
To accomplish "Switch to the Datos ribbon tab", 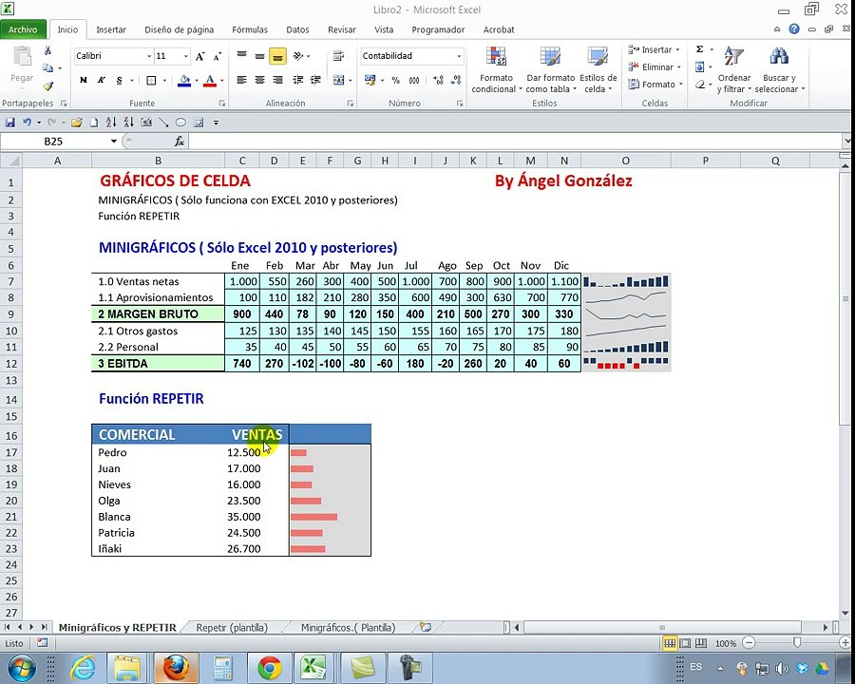I will pyautogui.click(x=297, y=29).
